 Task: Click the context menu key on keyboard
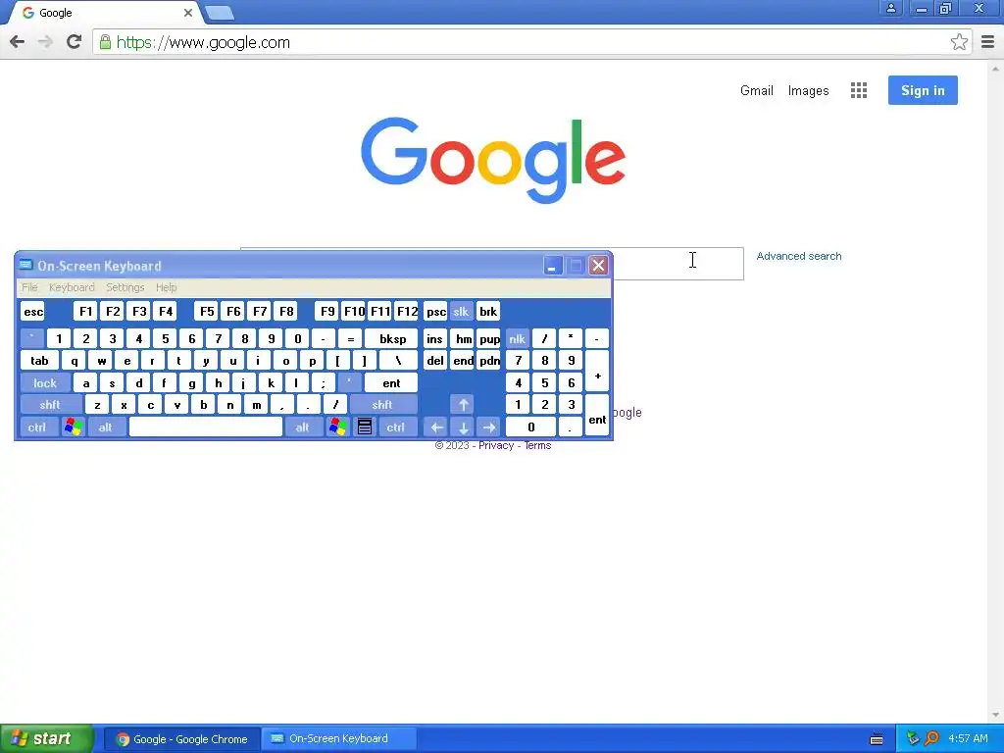(365, 427)
